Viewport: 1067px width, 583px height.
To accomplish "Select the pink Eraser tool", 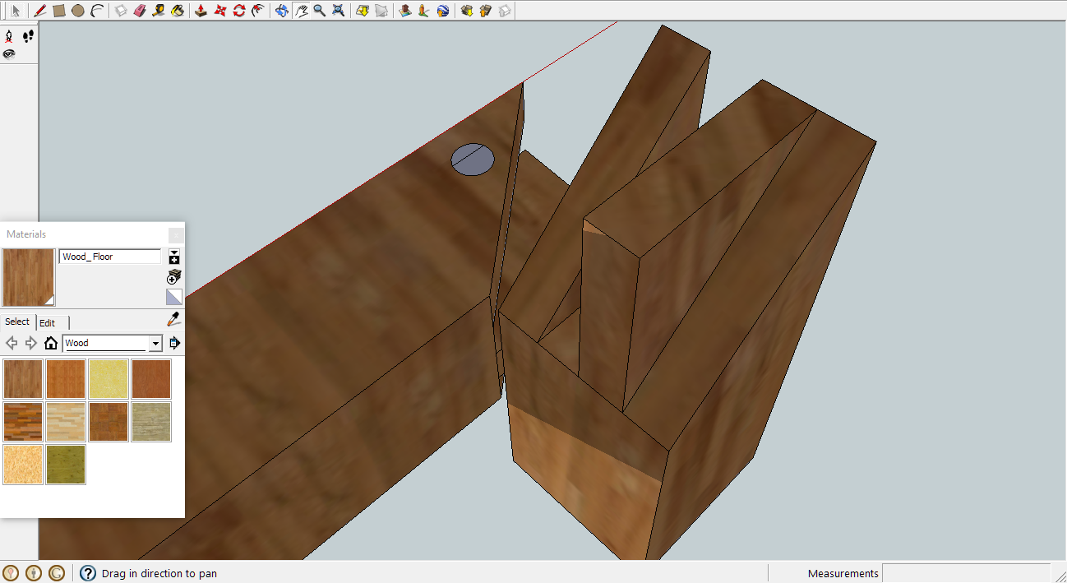I will pos(140,11).
